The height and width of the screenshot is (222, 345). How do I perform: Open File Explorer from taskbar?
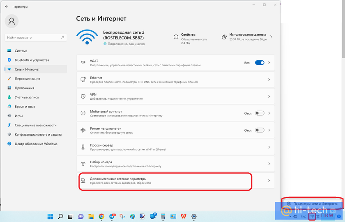click(x=91, y=217)
